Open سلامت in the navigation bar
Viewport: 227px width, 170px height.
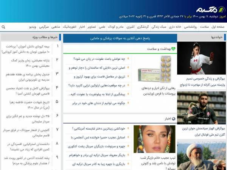(x=204, y=27)
